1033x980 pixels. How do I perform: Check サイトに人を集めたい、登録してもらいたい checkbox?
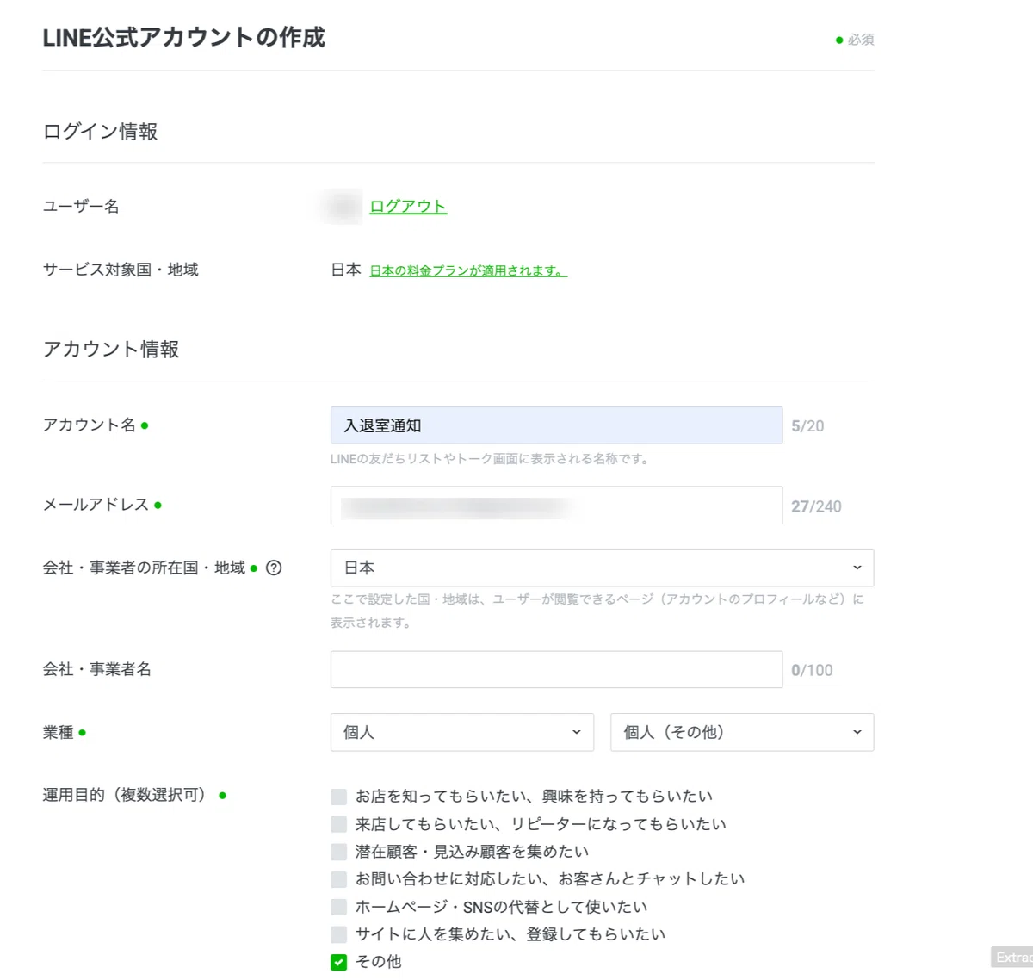339,934
